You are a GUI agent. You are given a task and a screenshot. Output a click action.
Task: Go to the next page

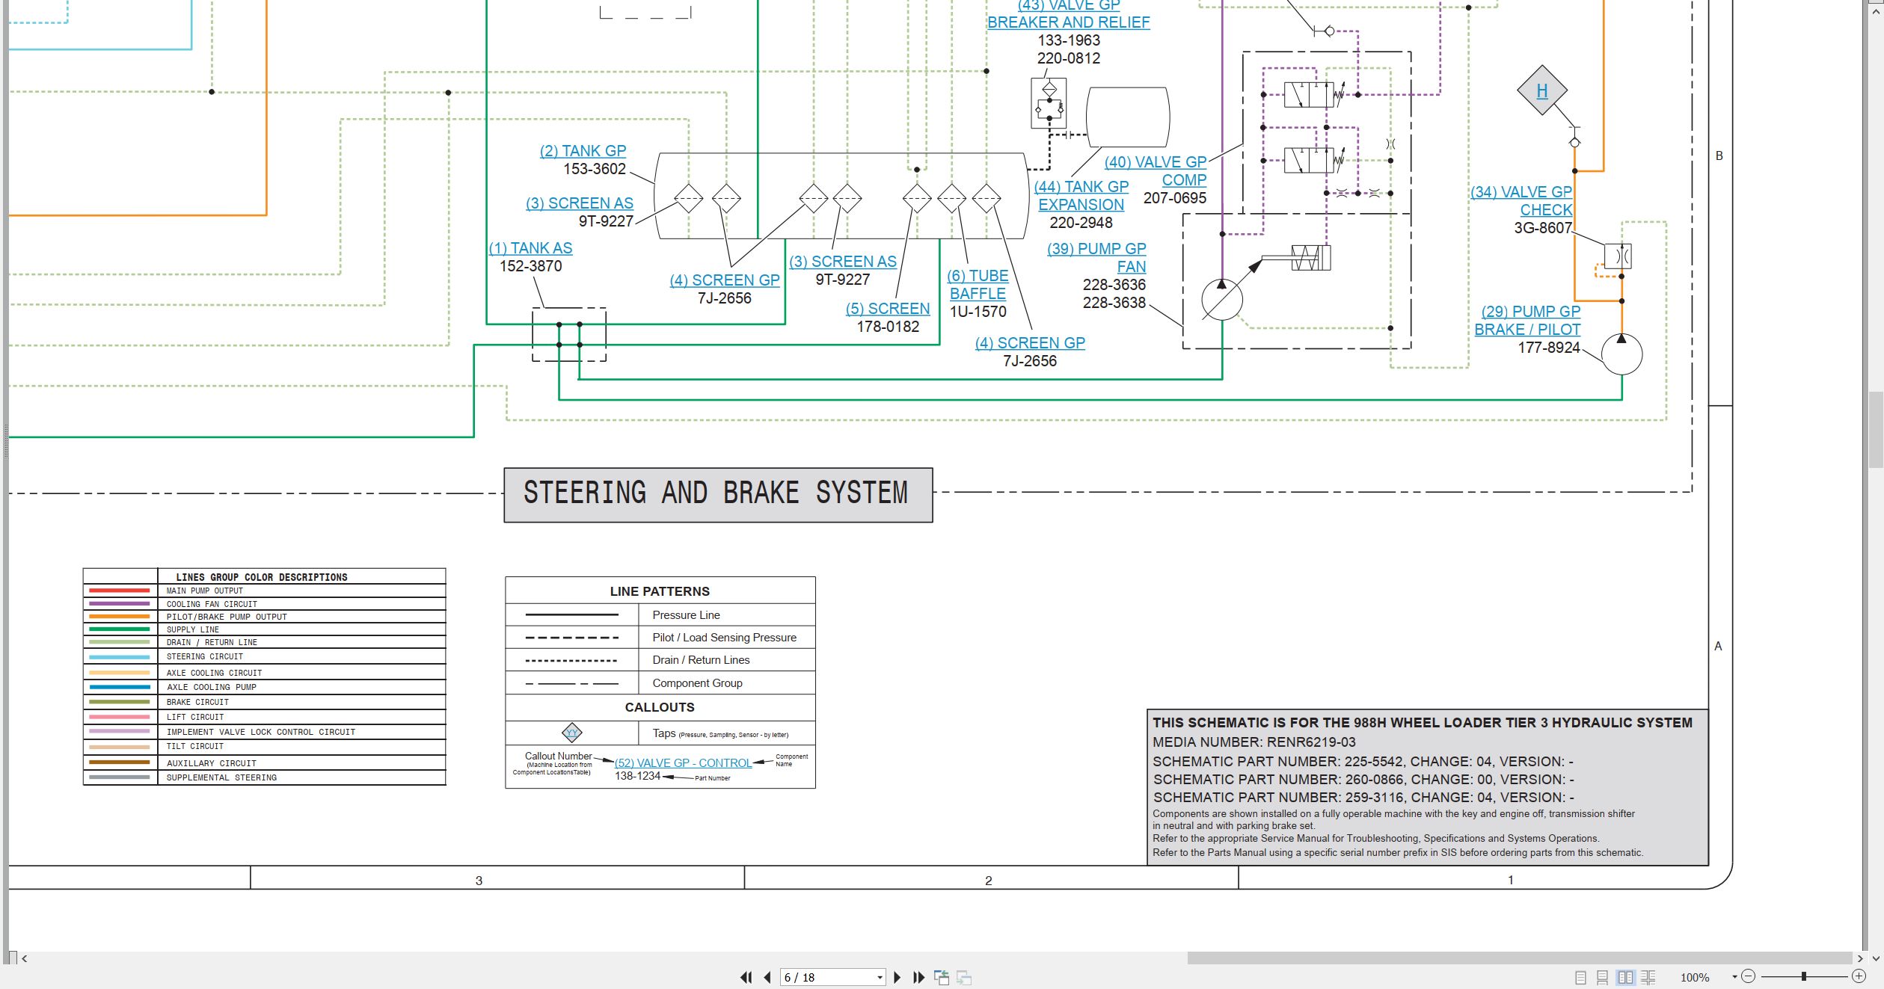point(897,977)
